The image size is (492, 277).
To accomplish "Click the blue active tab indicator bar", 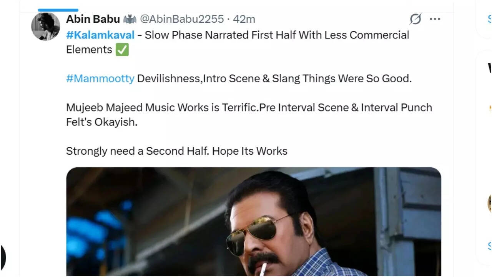I will tap(58, 10).
